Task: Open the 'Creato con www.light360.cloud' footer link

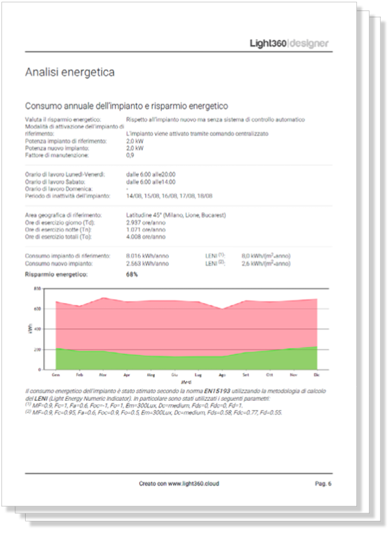Action: click(179, 484)
